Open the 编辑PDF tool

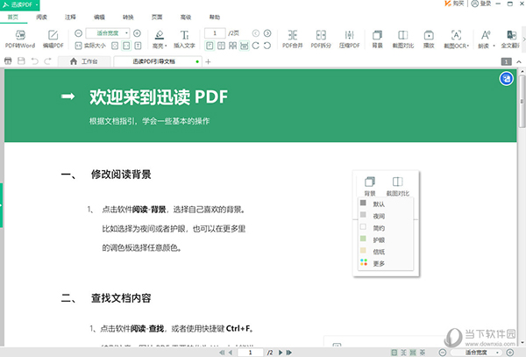point(53,39)
